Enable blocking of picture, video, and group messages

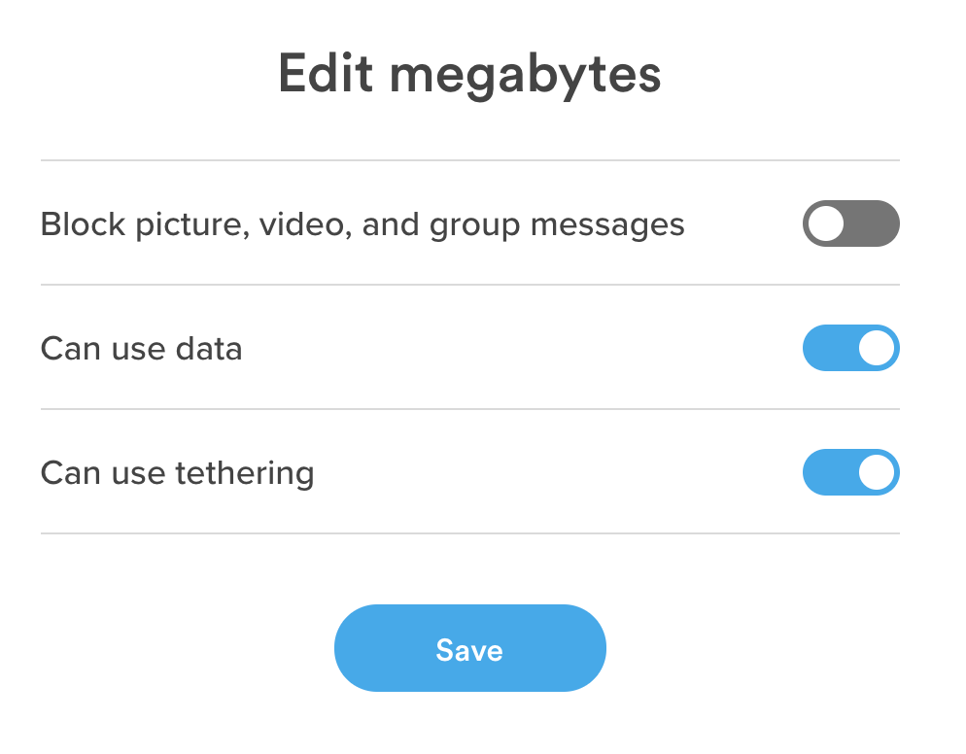point(850,223)
